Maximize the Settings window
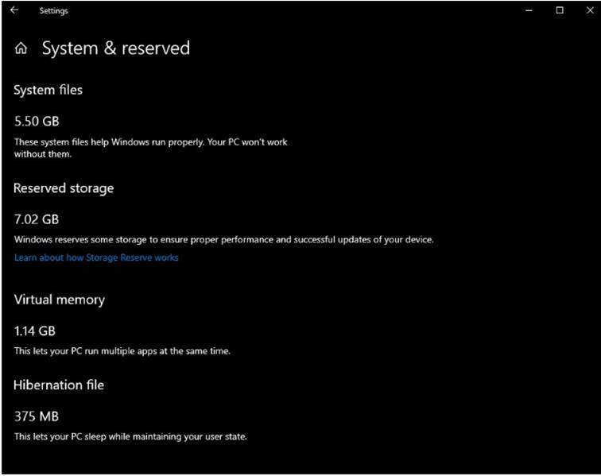 560,10
